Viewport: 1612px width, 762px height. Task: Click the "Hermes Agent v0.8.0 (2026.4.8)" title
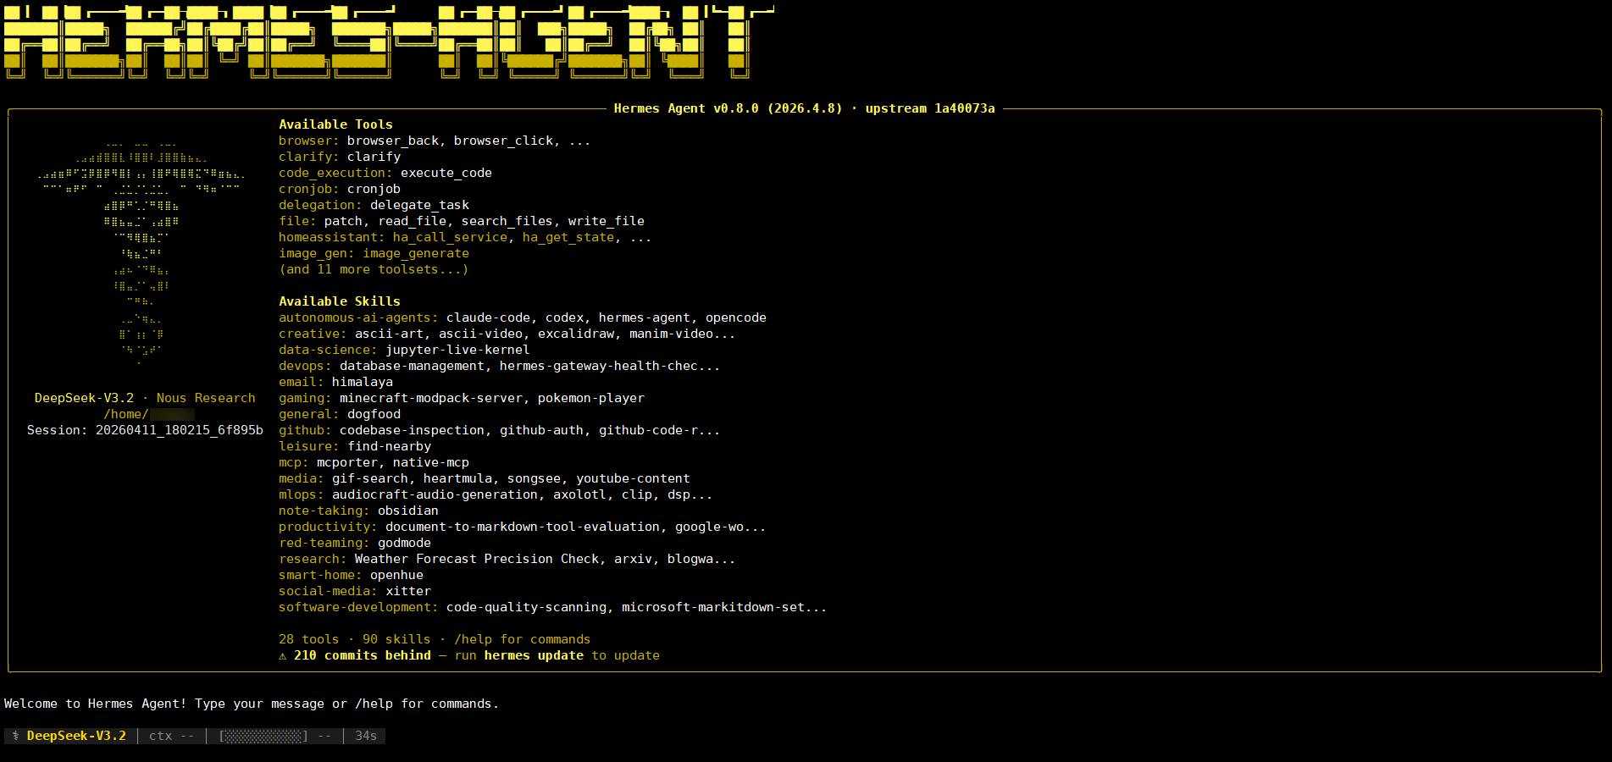(x=728, y=108)
